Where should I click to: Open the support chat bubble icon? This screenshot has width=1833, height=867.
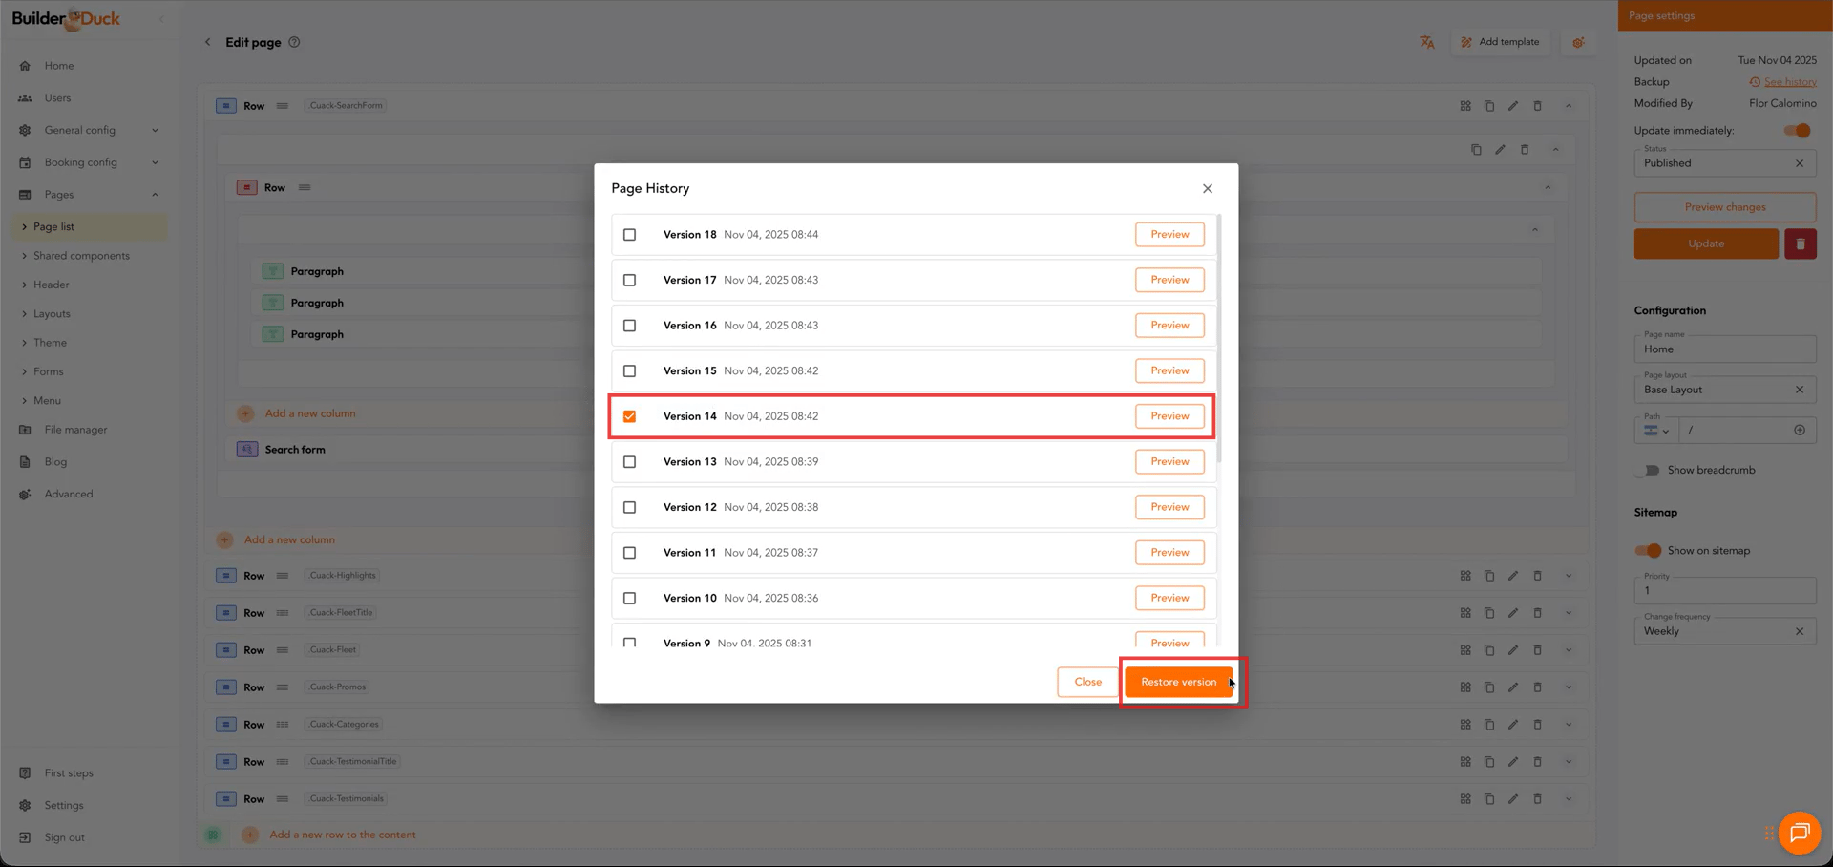click(1799, 833)
